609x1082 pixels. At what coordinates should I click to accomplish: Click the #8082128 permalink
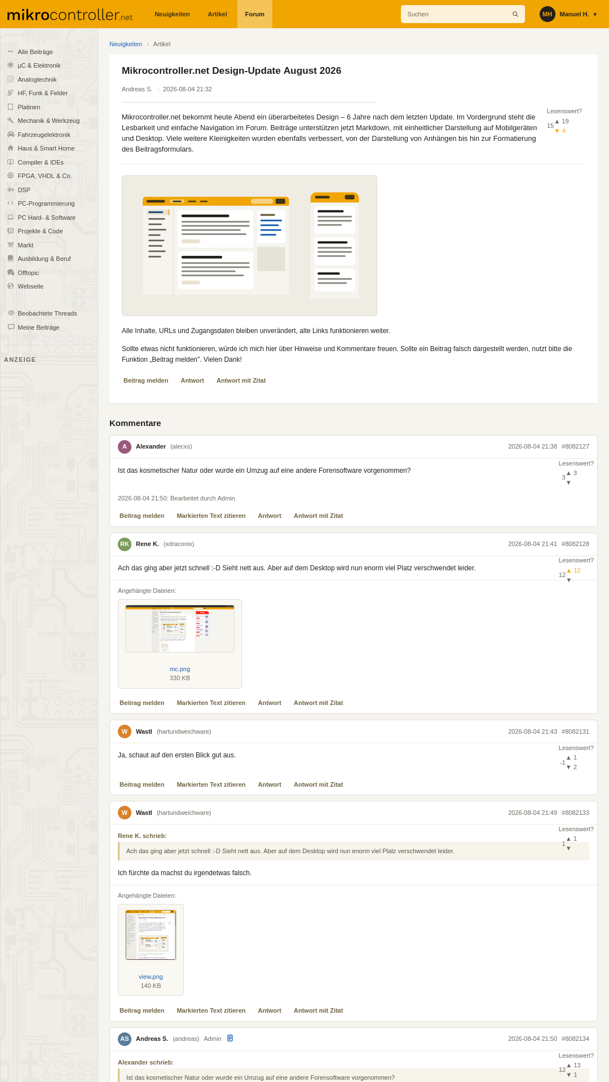(575, 544)
